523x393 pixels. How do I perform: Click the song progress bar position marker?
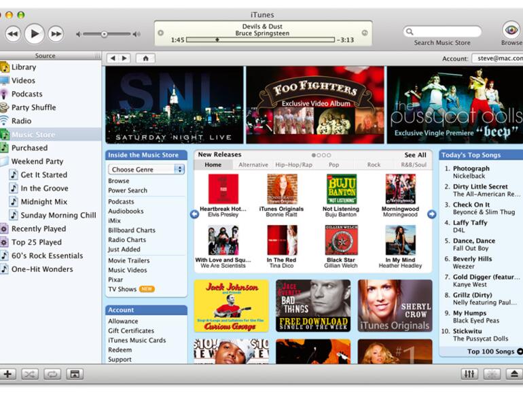[217, 39]
